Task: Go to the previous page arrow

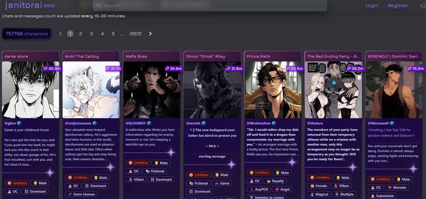Action: pyautogui.click(x=60, y=34)
